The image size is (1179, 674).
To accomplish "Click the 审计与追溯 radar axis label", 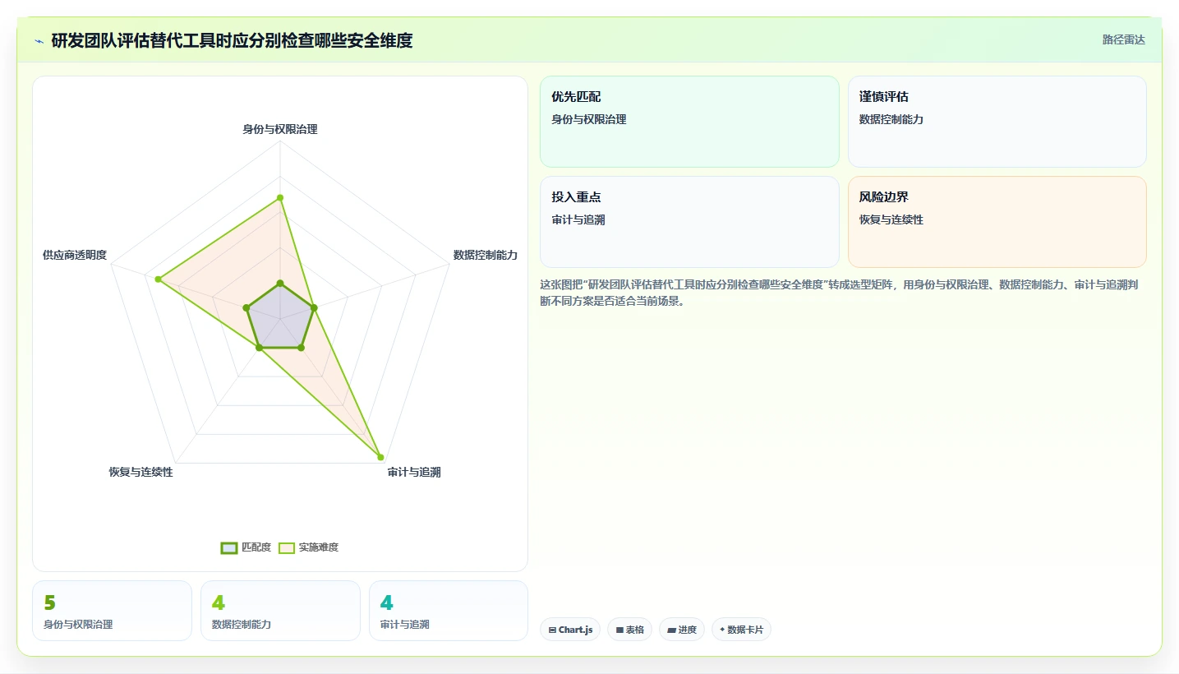I will (x=414, y=472).
